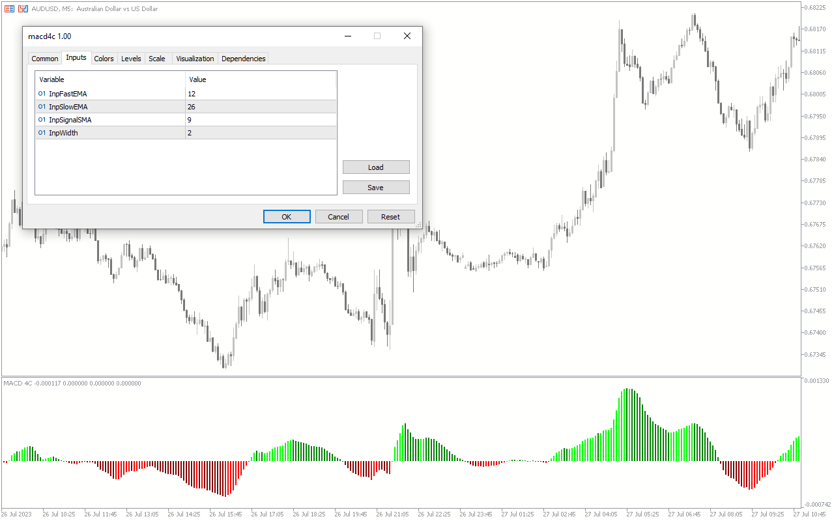Show the Scale tab
The image size is (834, 521).
[x=157, y=59]
